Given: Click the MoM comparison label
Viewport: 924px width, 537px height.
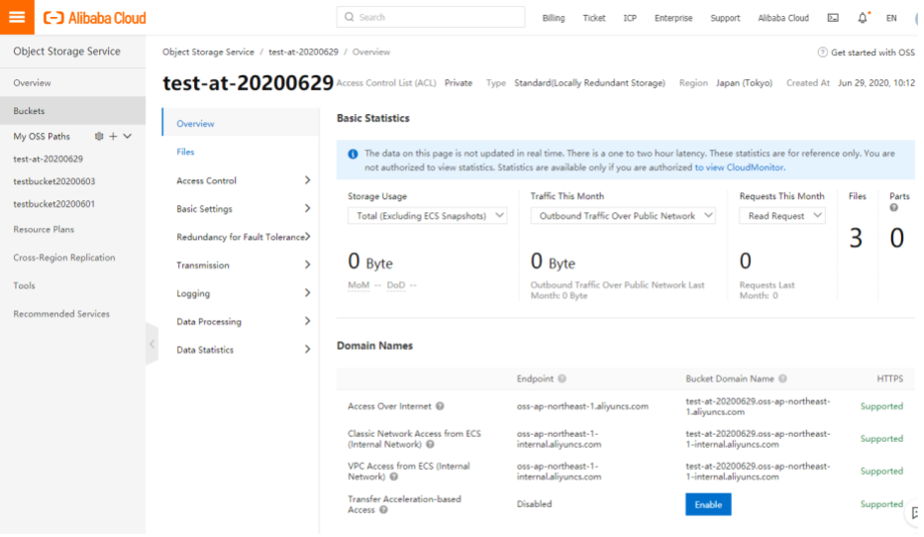Looking at the screenshot, I should tap(359, 285).
